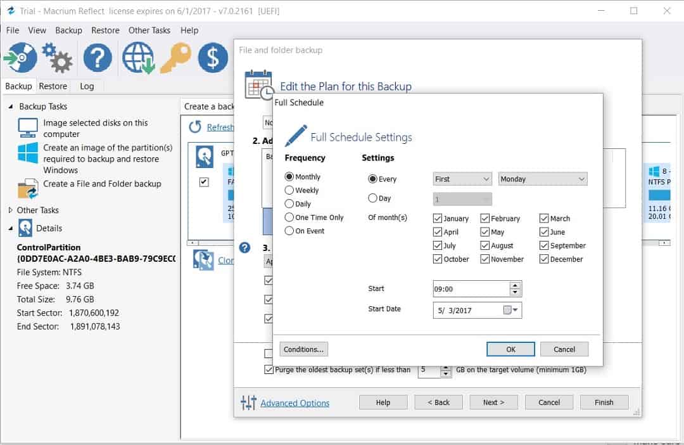Select the Weekly frequency option
The image size is (684, 445).
click(x=289, y=190)
